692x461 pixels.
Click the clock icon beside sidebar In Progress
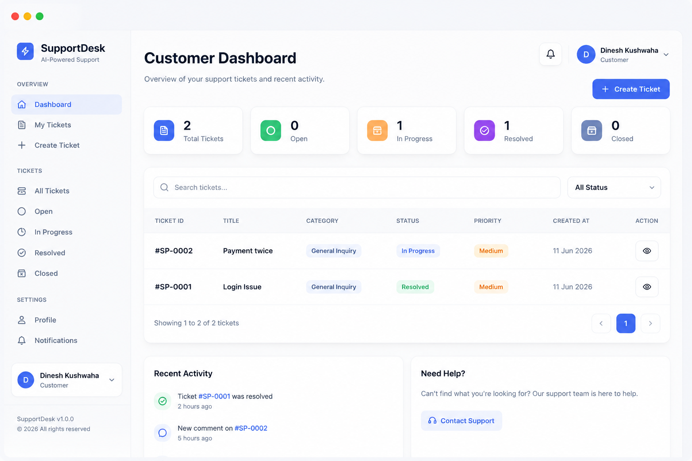coord(22,232)
